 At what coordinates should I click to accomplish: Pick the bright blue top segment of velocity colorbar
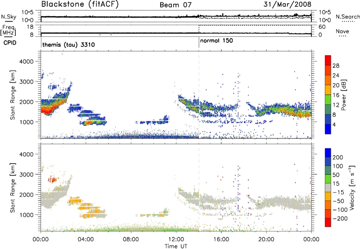pos(328,153)
